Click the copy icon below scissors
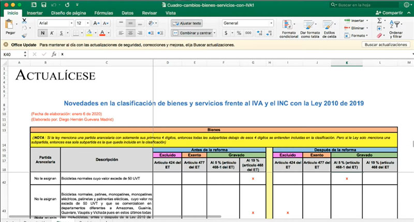 click(x=24, y=28)
